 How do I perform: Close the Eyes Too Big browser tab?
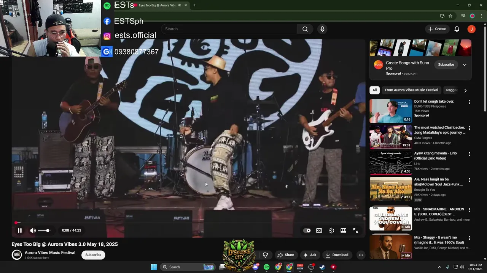[186, 5]
